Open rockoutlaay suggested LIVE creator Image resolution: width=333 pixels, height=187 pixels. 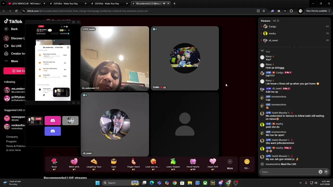(15, 127)
